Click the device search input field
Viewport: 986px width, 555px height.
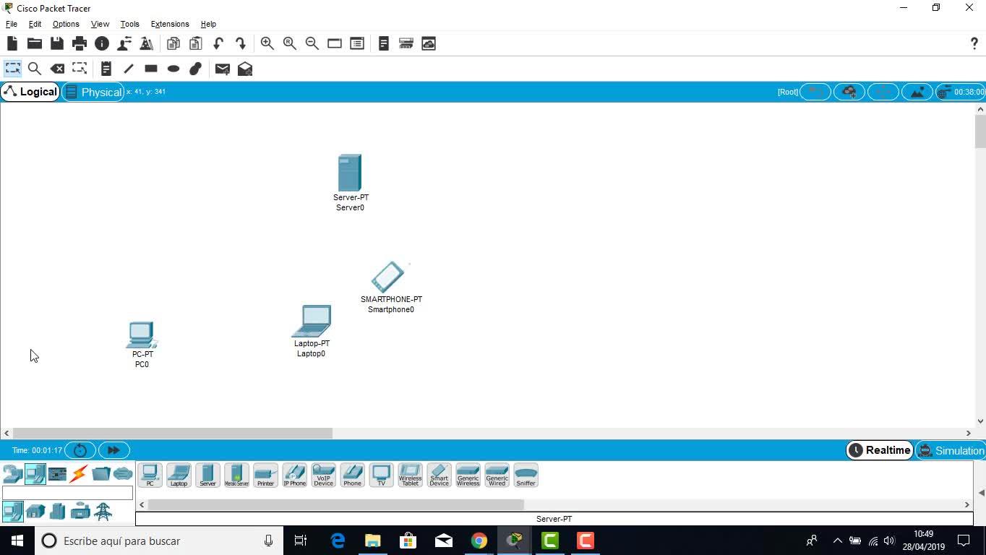click(67, 493)
